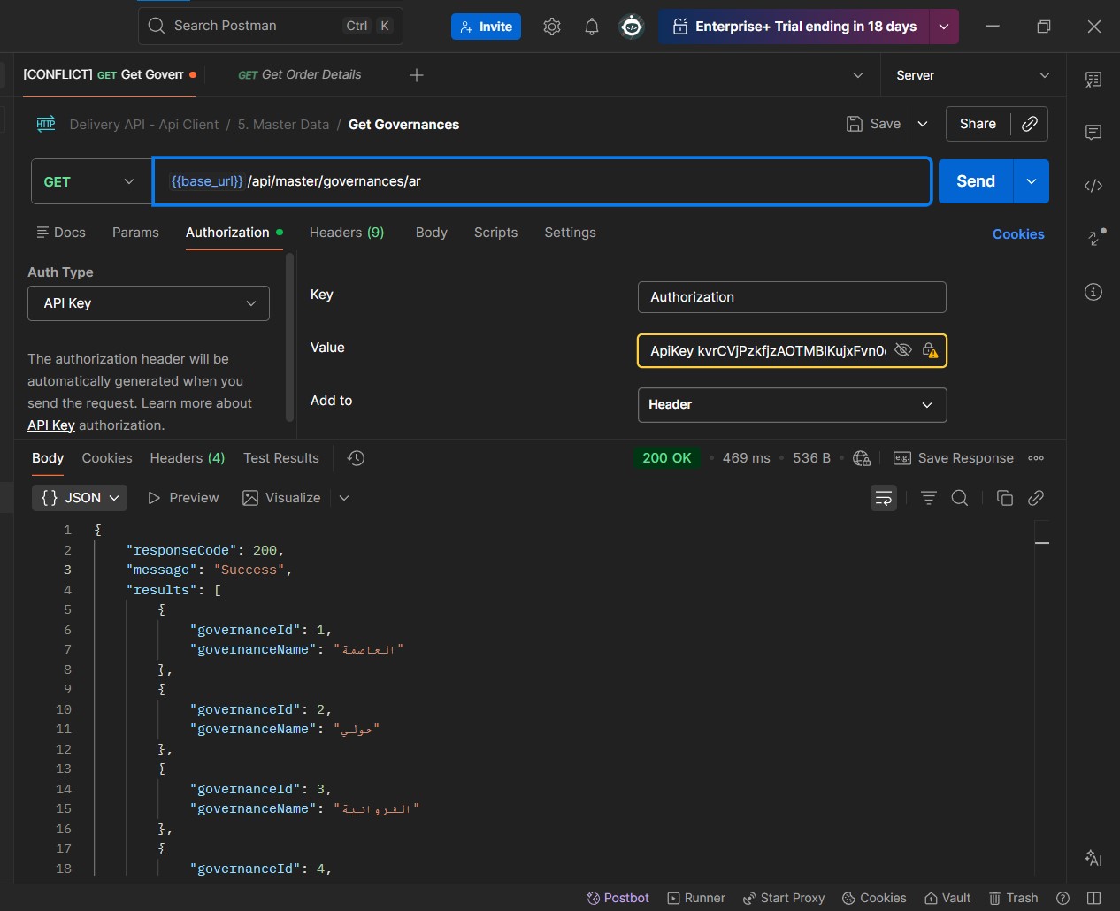
Task: Open more response options ellipsis
Action: click(x=1036, y=458)
